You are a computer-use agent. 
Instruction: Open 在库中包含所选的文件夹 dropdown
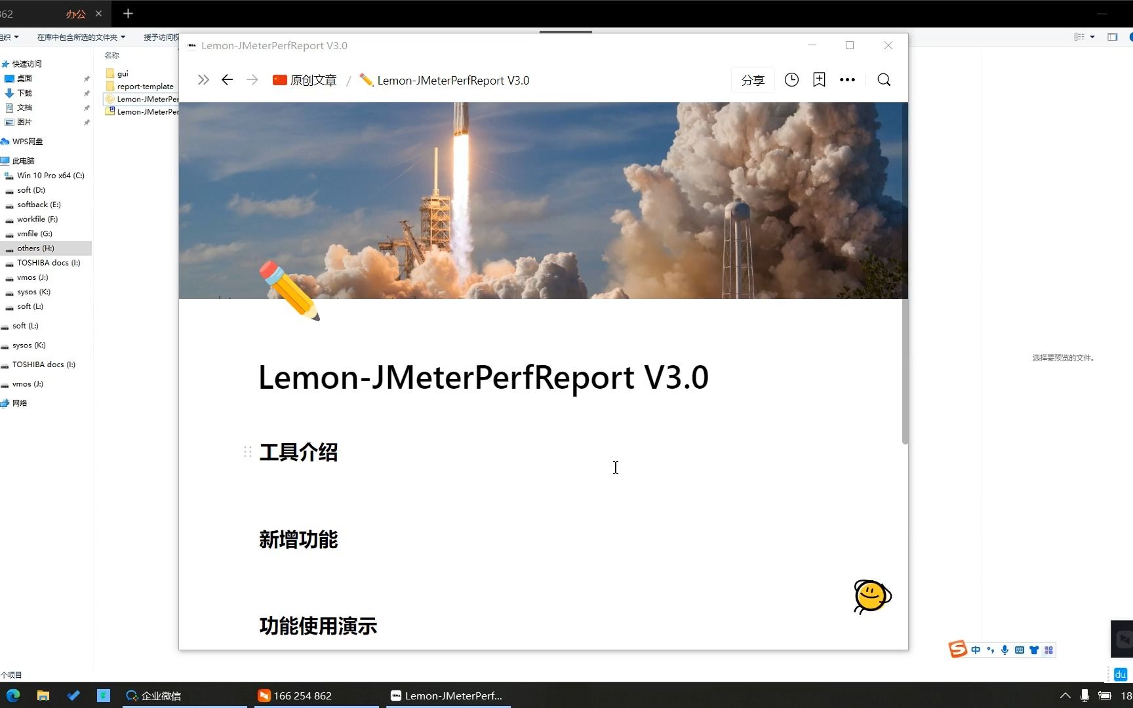point(81,37)
